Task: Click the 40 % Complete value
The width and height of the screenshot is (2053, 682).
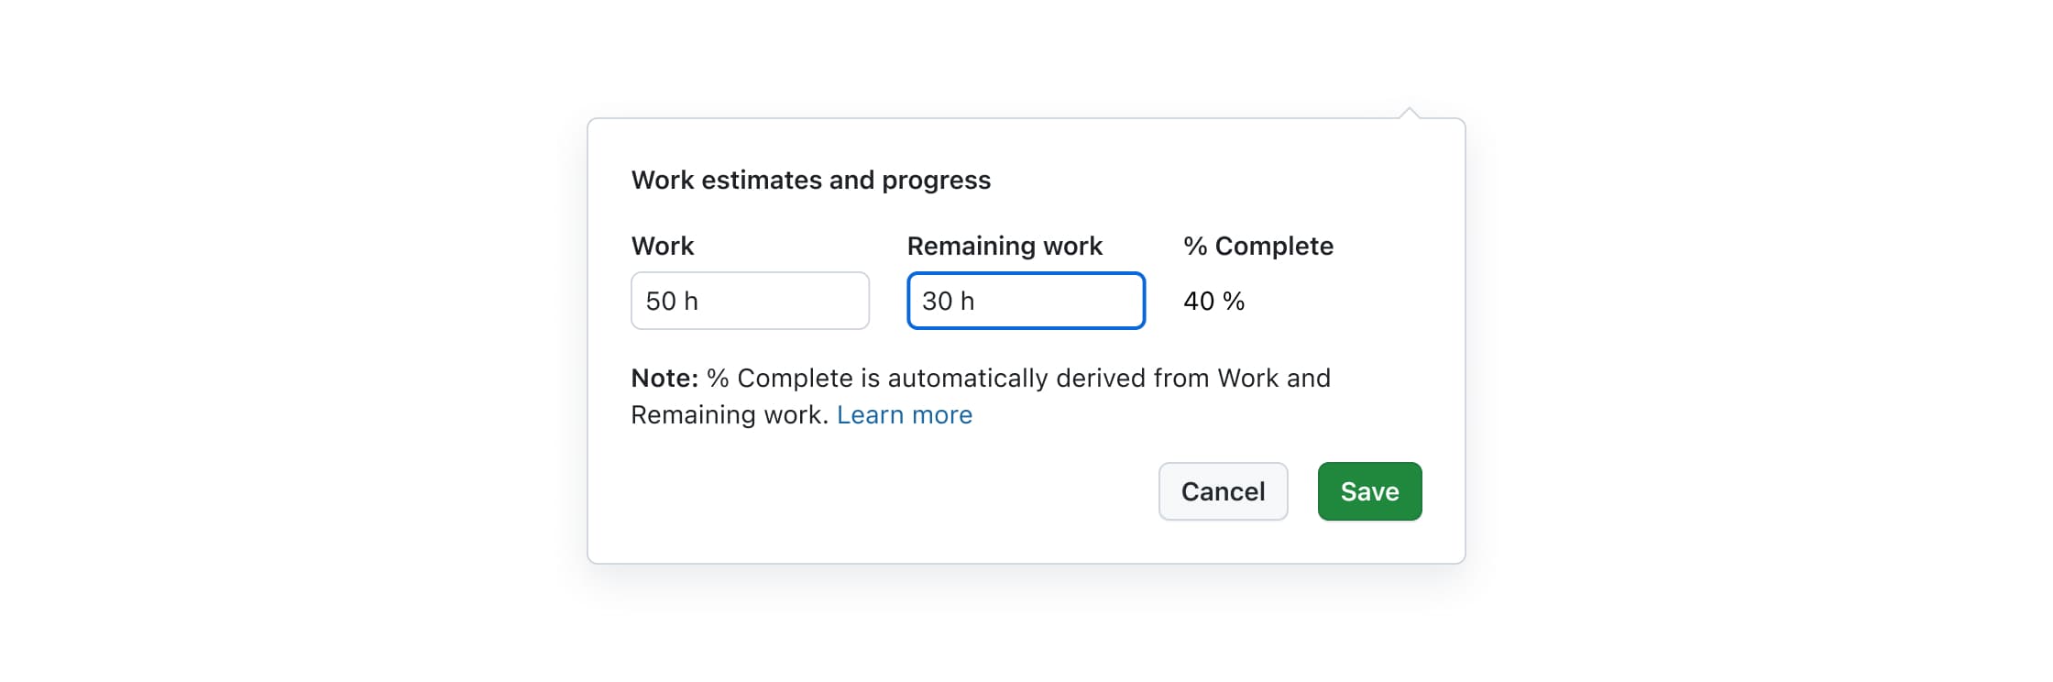Action: coord(1214,301)
